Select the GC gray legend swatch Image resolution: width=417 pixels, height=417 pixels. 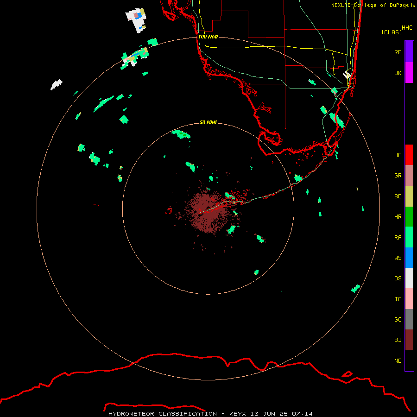tap(409, 319)
